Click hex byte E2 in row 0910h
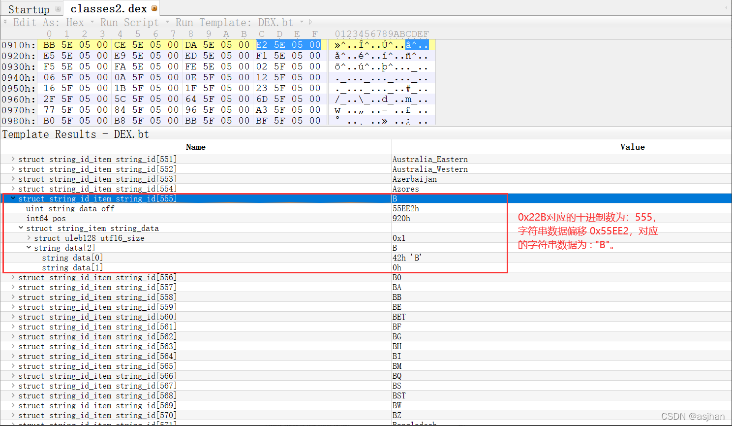The image size is (732, 426). (262, 45)
